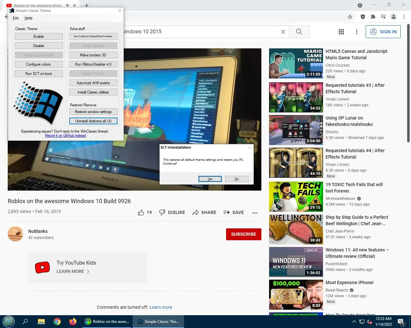This screenshot has width=411, height=328.
Task: Click the SHARE button under video
Action: tap(204, 212)
